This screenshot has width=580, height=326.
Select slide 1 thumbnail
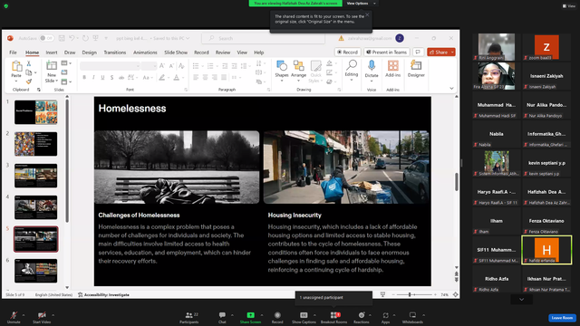(x=36, y=112)
